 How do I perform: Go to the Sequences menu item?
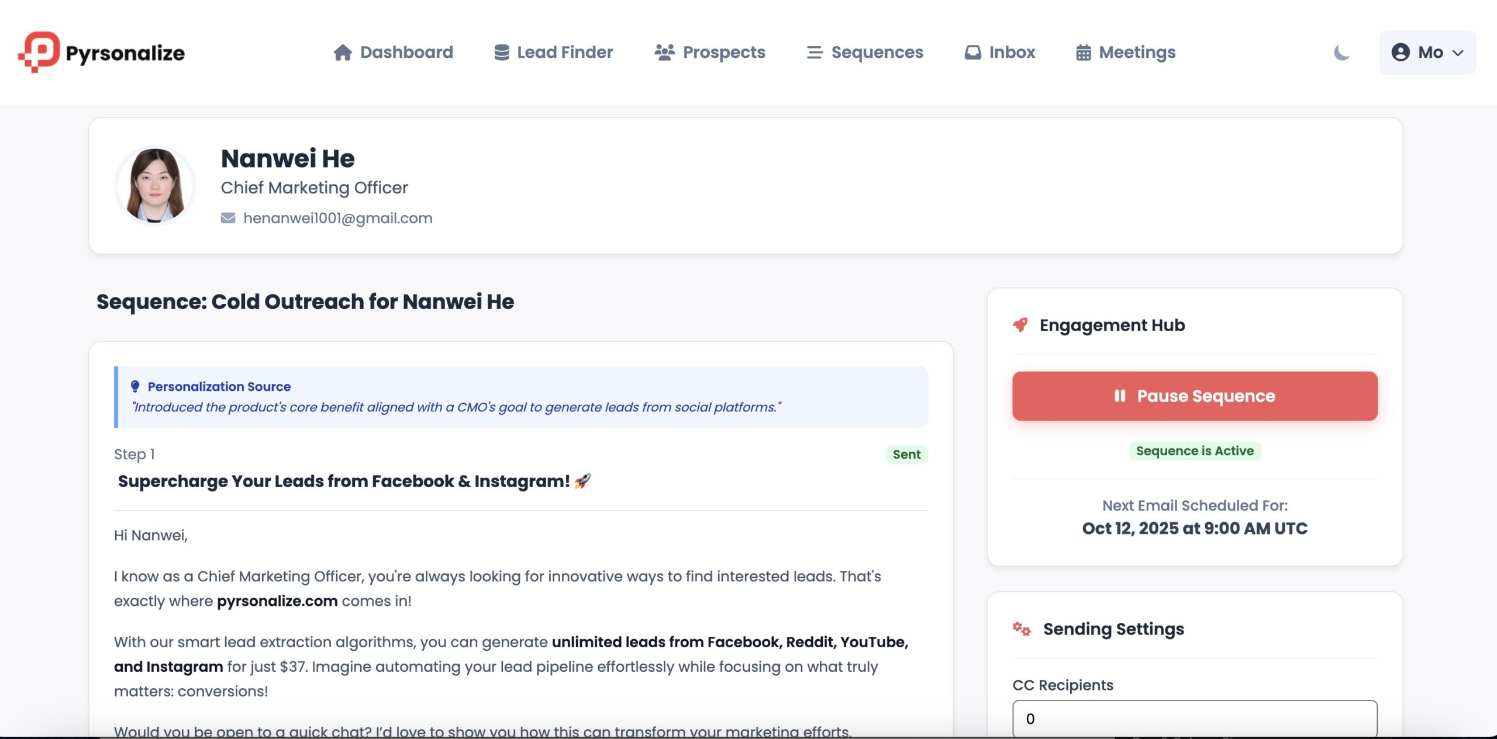877,53
